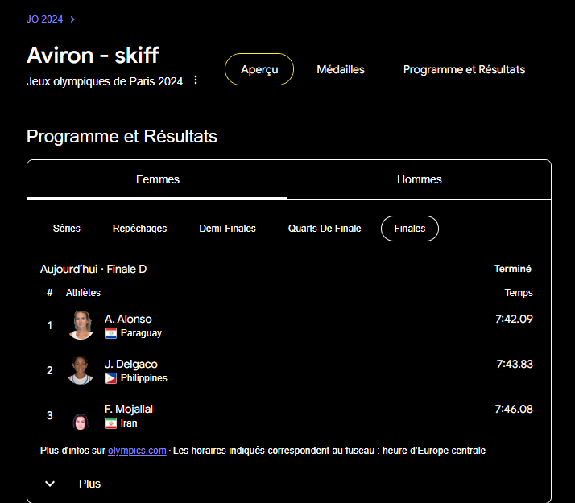Expand the Plus section chevron

click(x=50, y=484)
